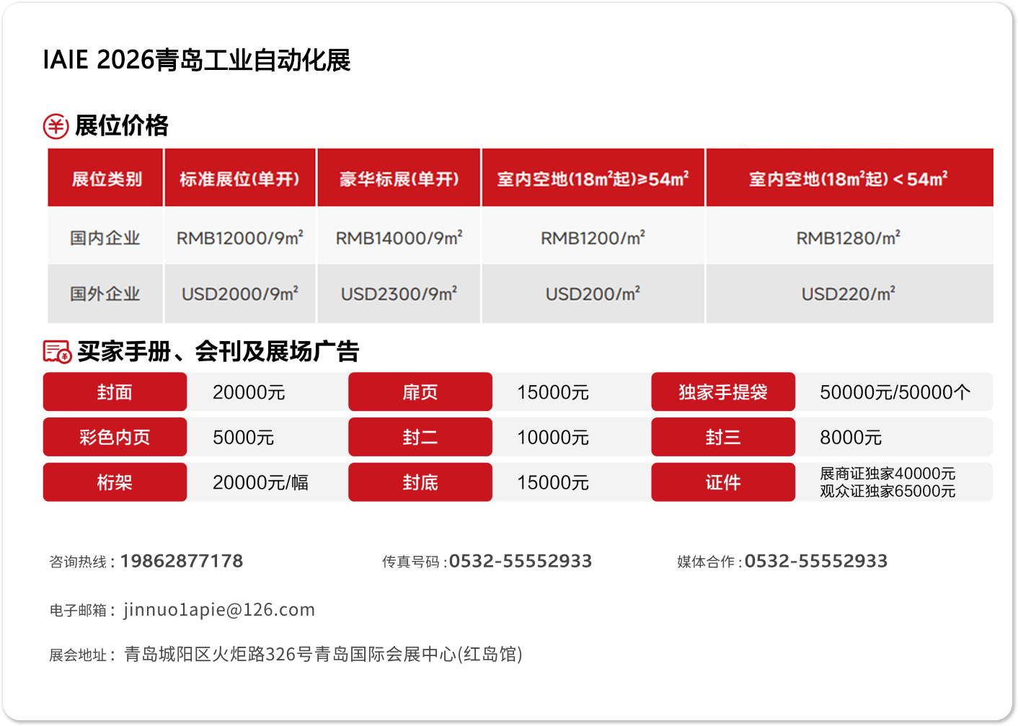This screenshot has width=1018, height=726.
Task: Select the 彩色内页 red label
Action: (x=115, y=437)
